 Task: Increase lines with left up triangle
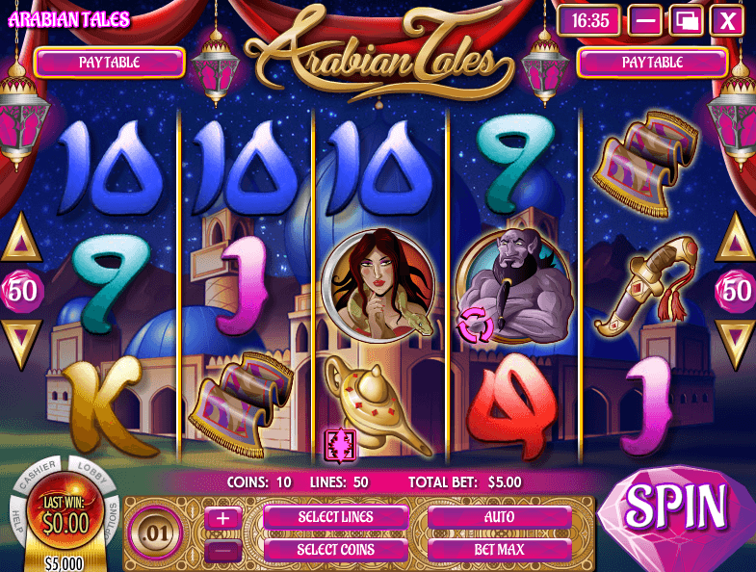tap(21, 240)
